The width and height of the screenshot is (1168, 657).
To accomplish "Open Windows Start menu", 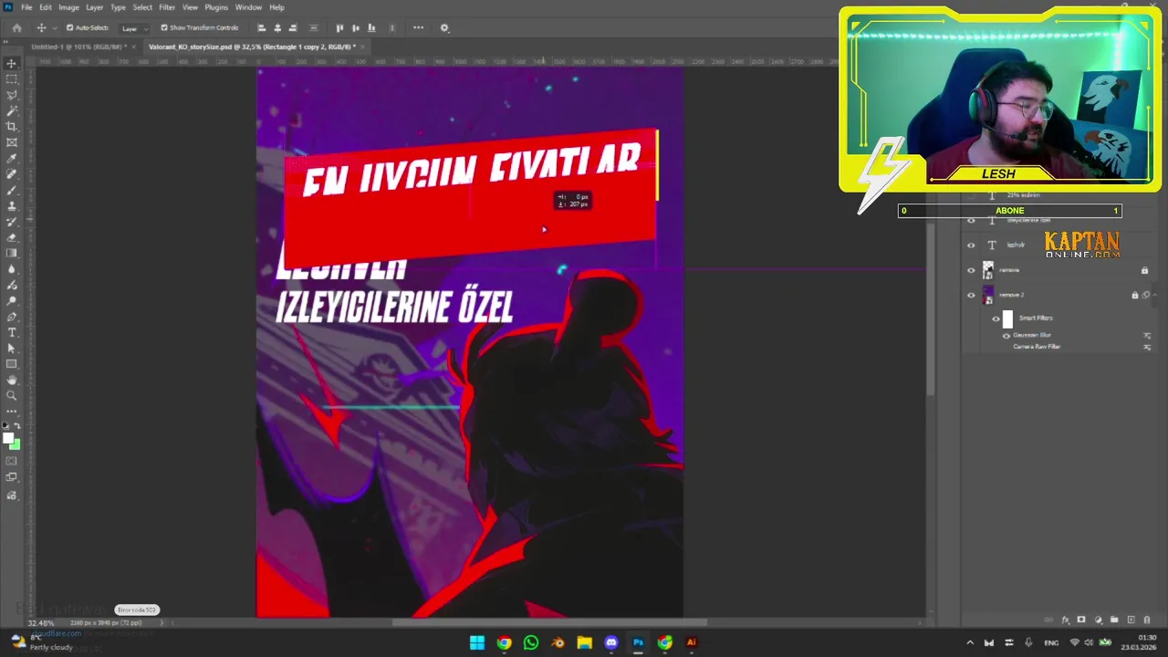I will [x=477, y=642].
